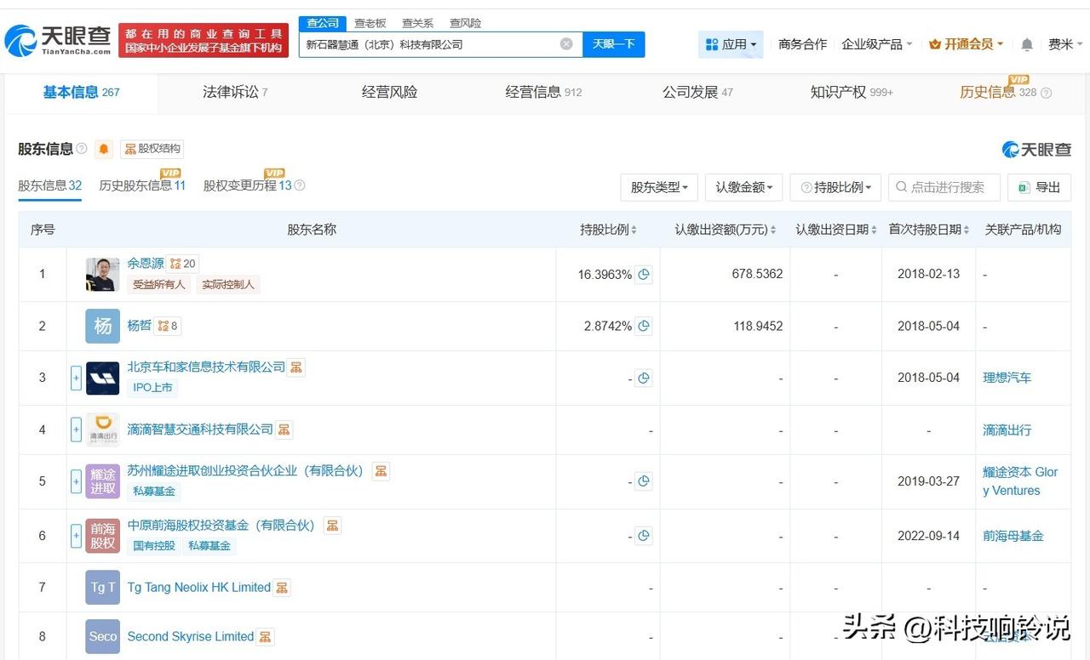The width and height of the screenshot is (1090, 660).
Task: Click the 天眼一下 search button
Action: (614, 44)
